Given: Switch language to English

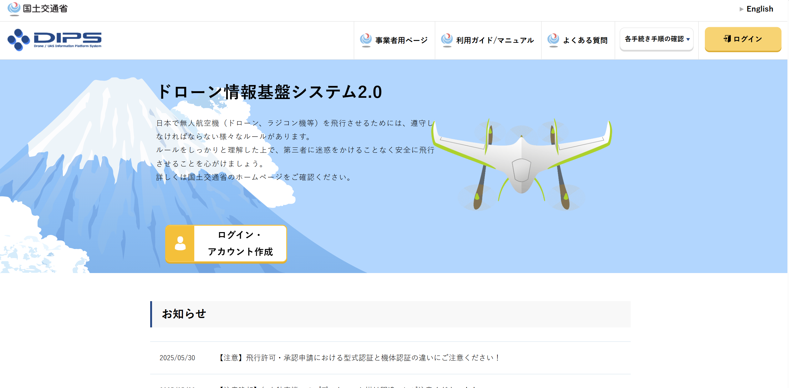Looking at the screenshot, I should [x=760, y=9].
